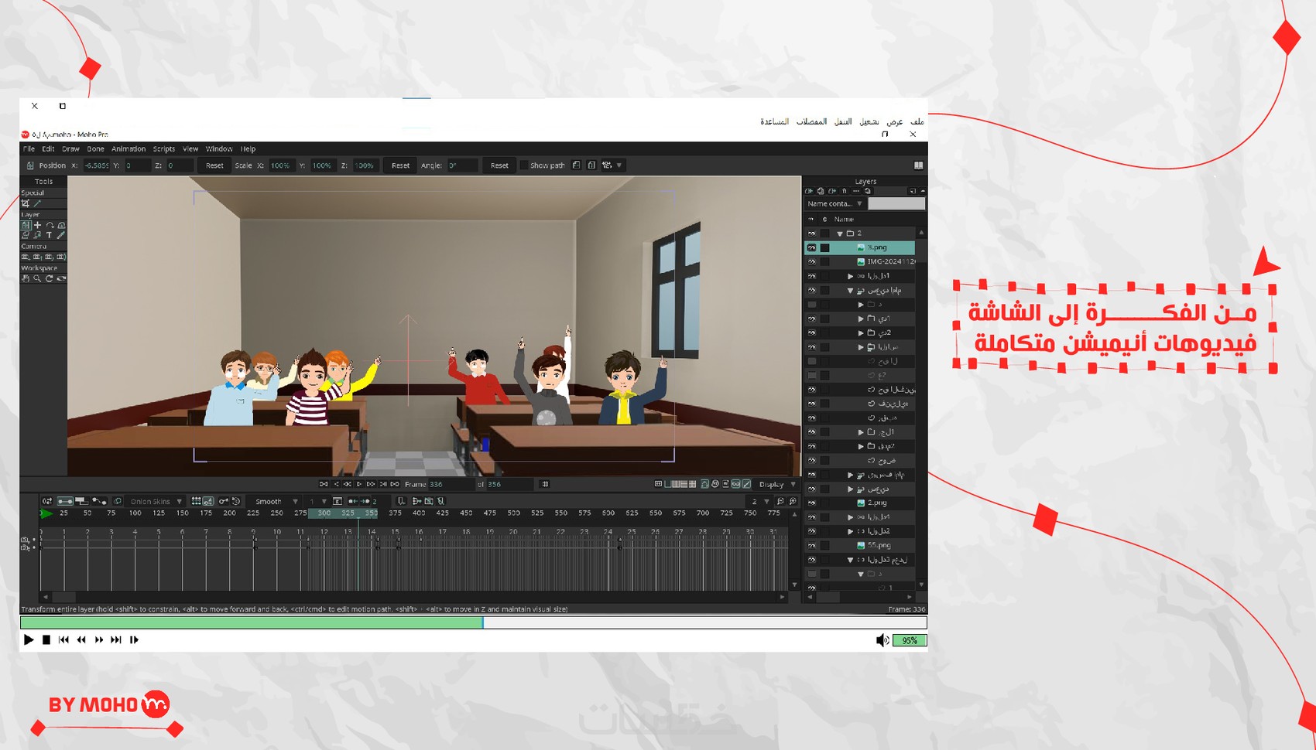Toggle visibility of 2.png layer
The width and height of the screenshot is (1316, 750).
(x=811, y=503)
